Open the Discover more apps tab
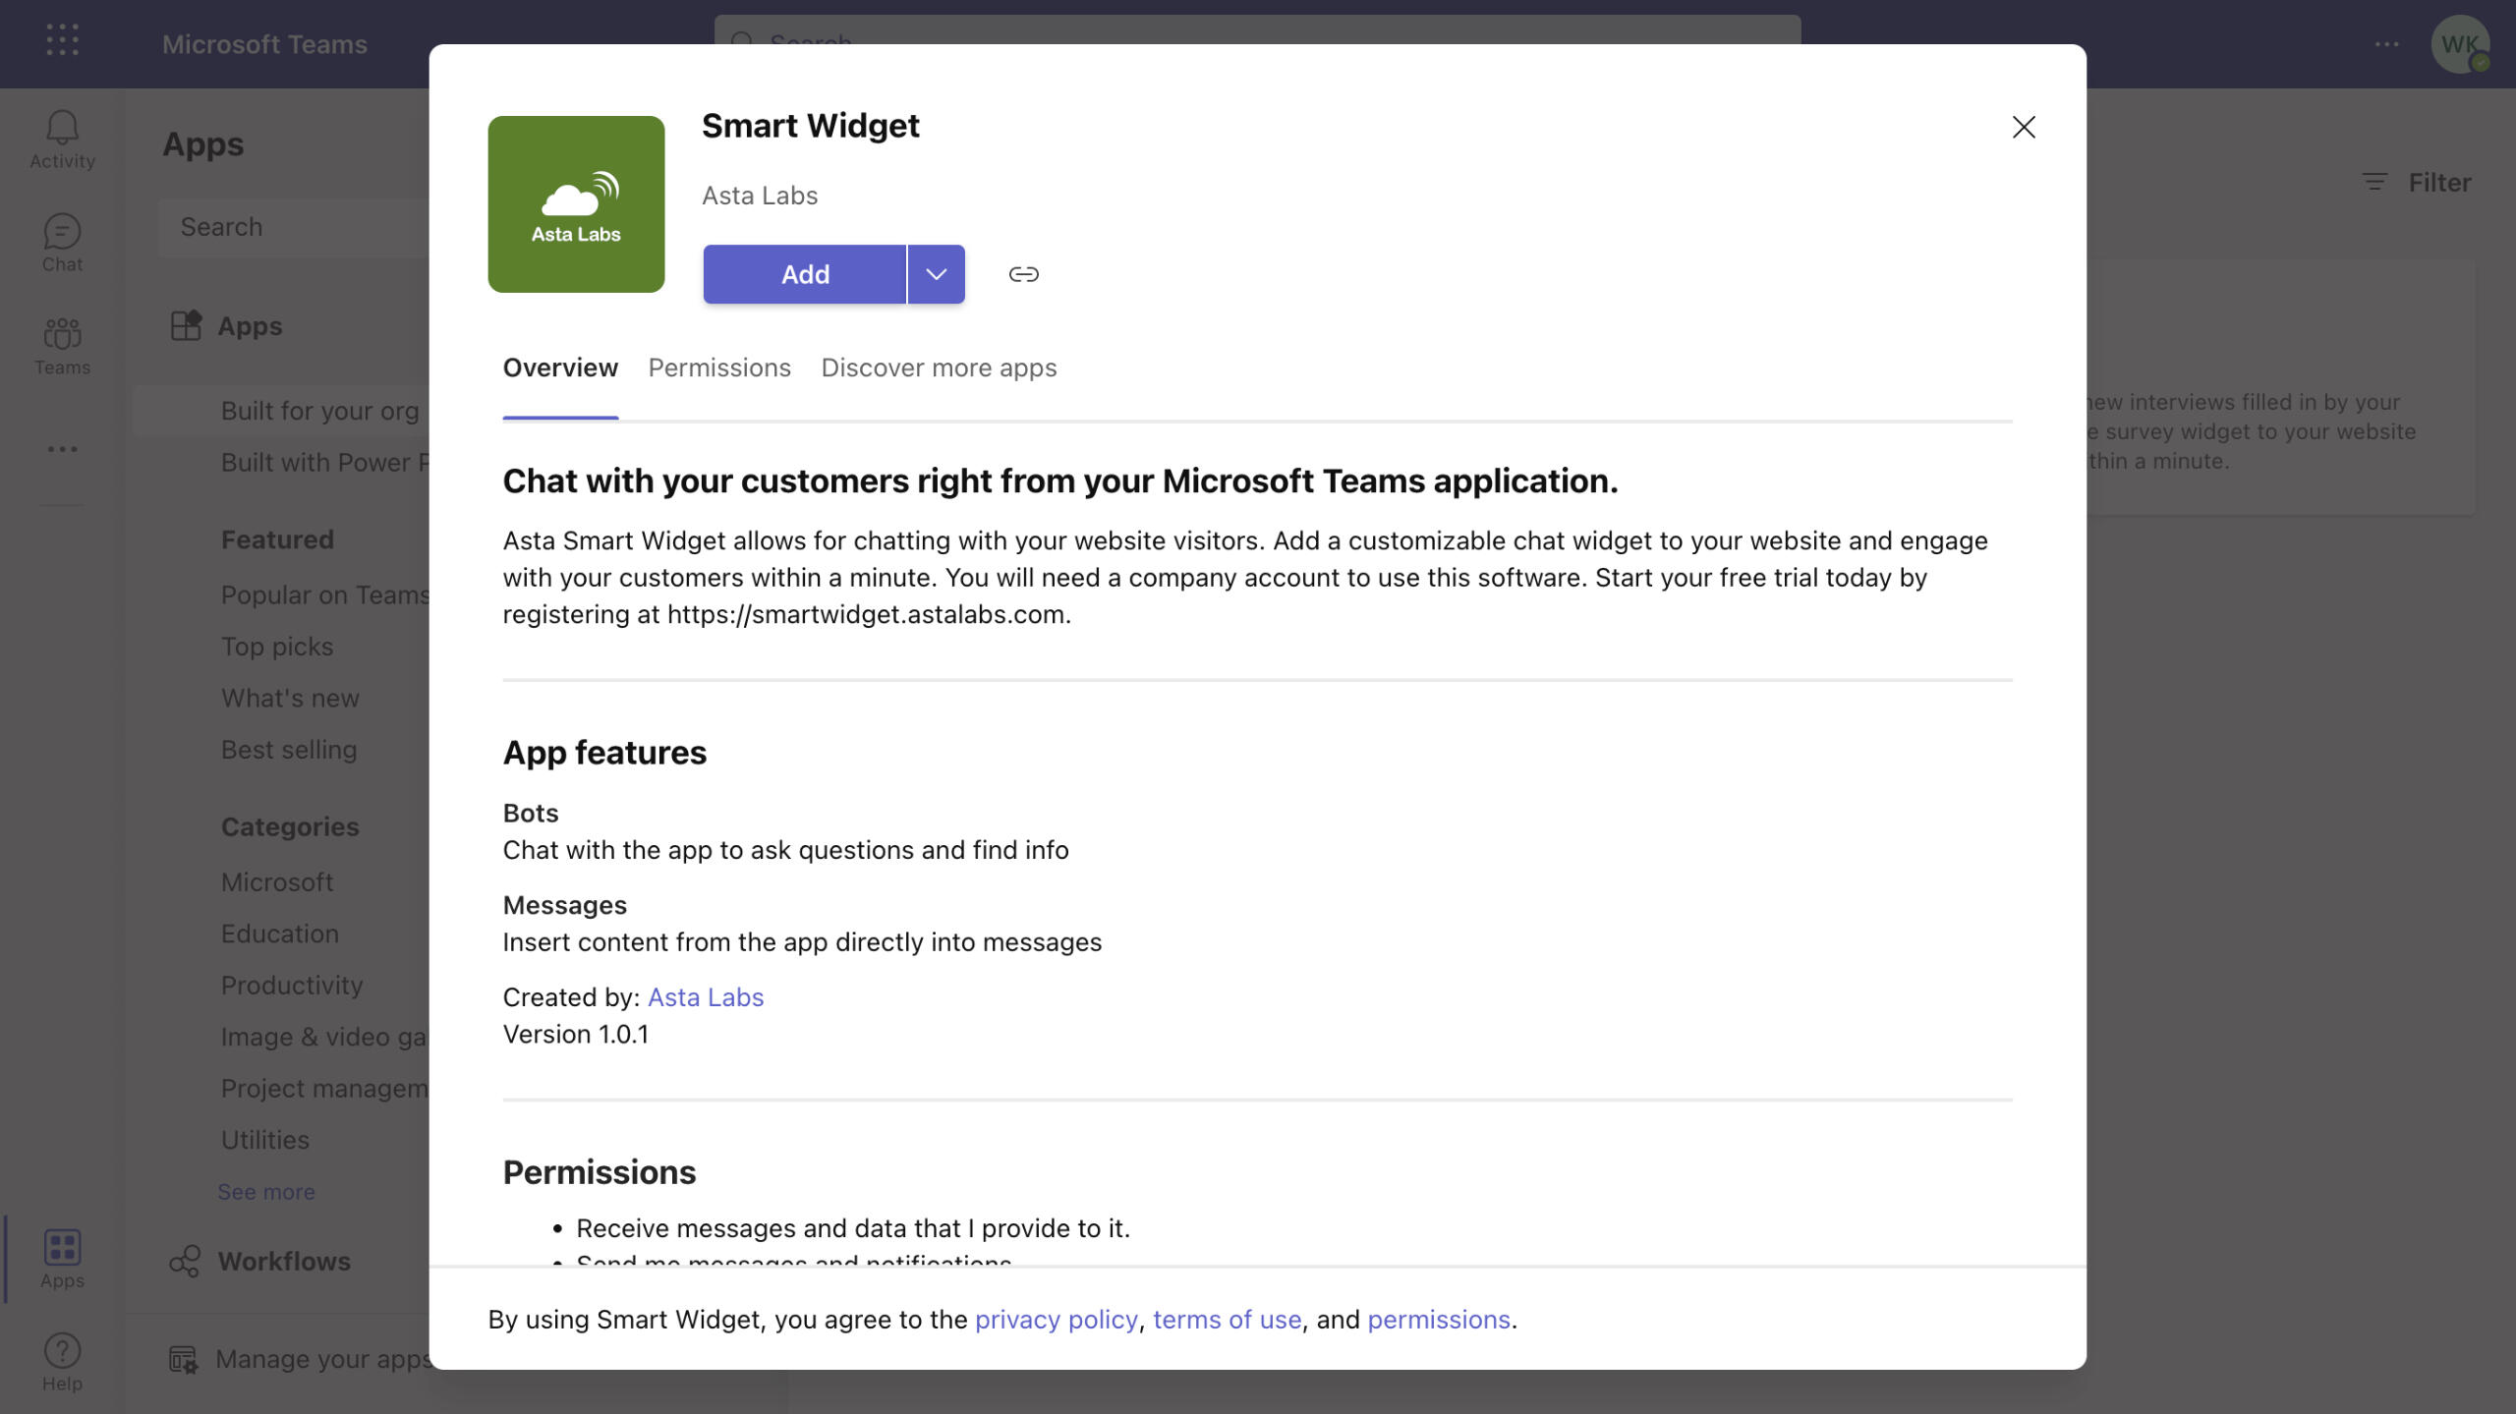This screenshot has height=1414, width=2516. coord(939,368)
